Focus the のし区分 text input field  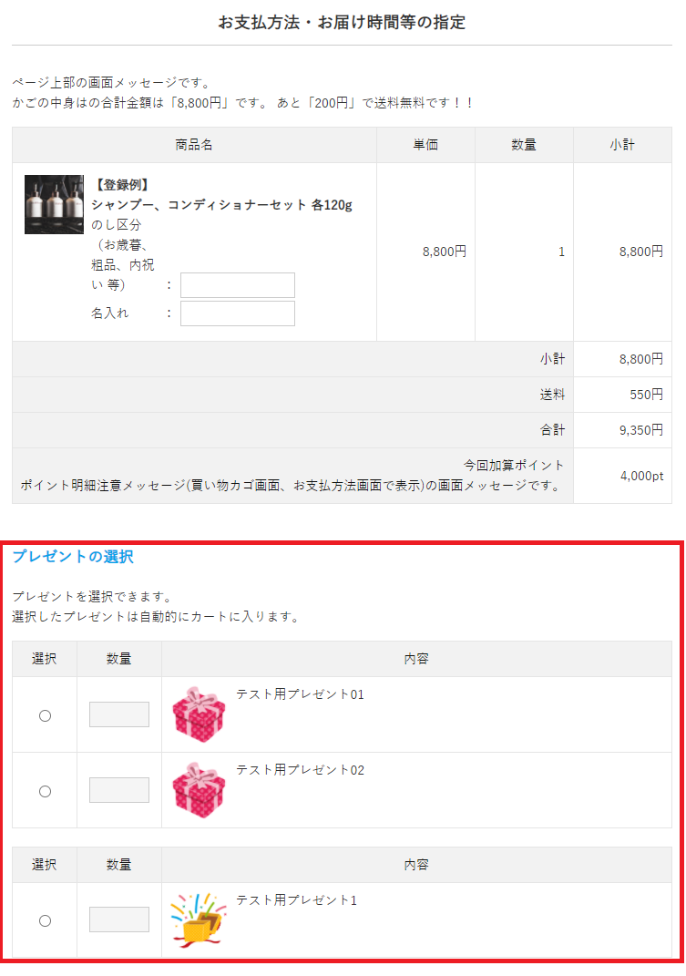[237, 285]
